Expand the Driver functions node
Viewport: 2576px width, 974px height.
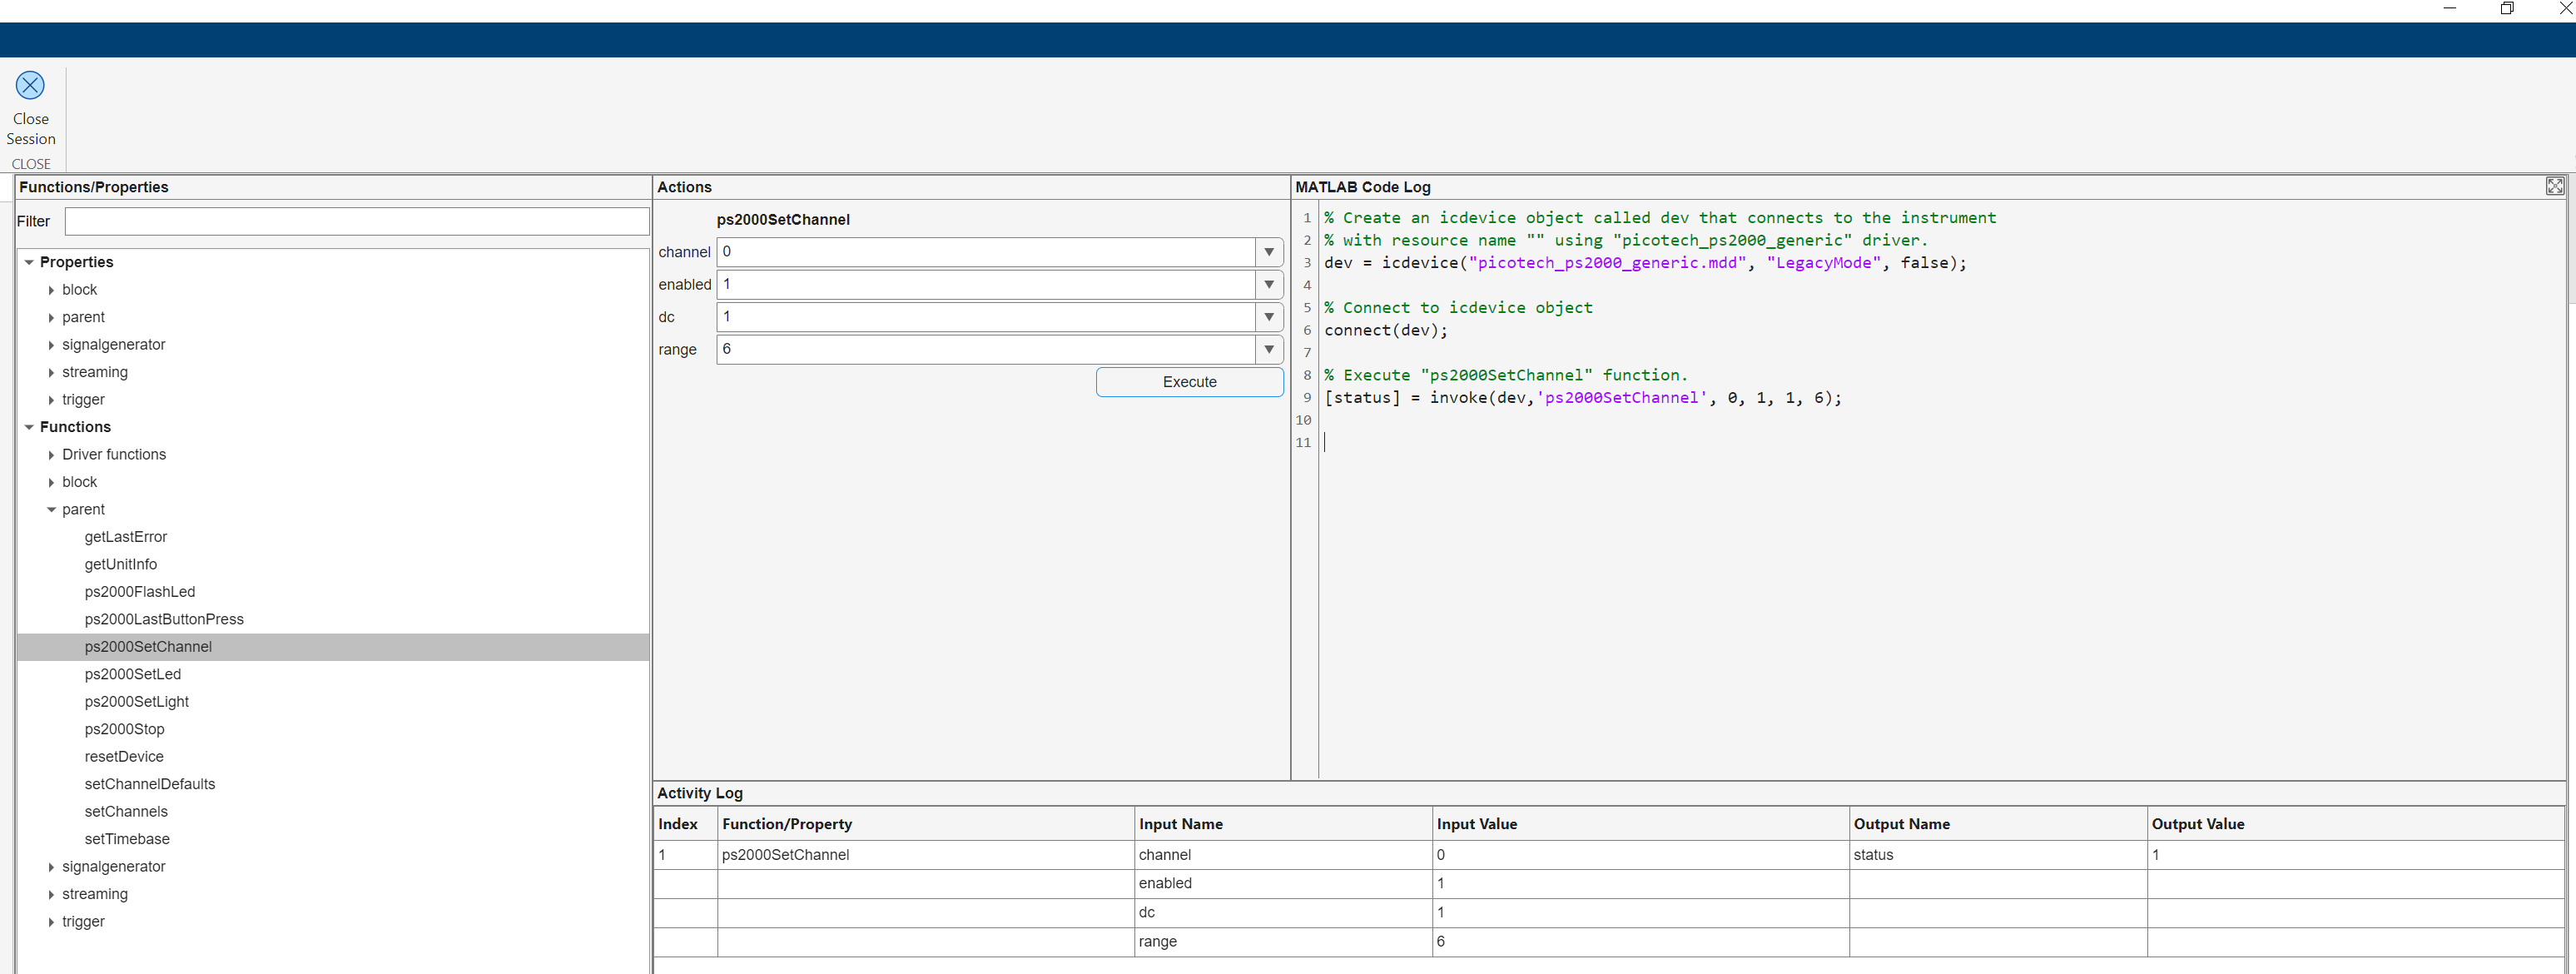tap(51, 455)
